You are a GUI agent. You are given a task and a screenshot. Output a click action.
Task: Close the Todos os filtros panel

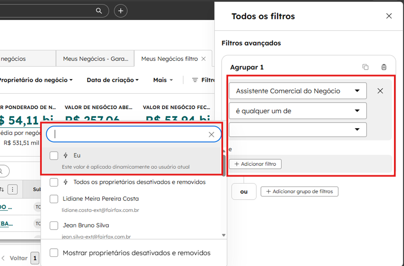click(x=388, y=16)
